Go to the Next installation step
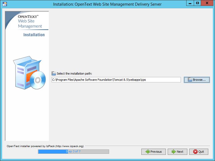This screenshot has height=161, width=215. tap(177, 152)
